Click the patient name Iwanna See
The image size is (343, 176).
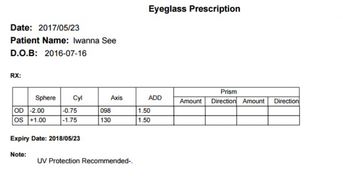click(94, 41)
